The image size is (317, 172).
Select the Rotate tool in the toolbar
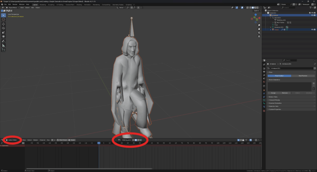pos(4,28)
